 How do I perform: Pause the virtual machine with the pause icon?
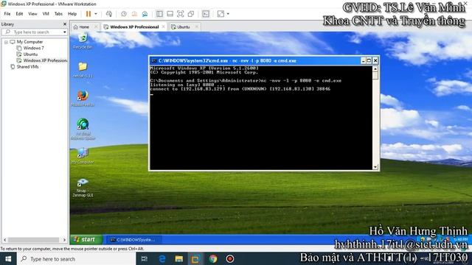[88, 14]
